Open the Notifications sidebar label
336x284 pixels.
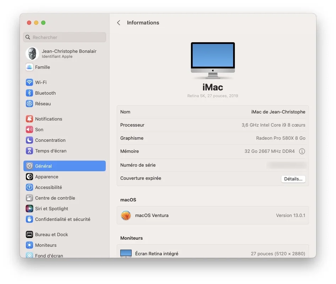(49, 119)
